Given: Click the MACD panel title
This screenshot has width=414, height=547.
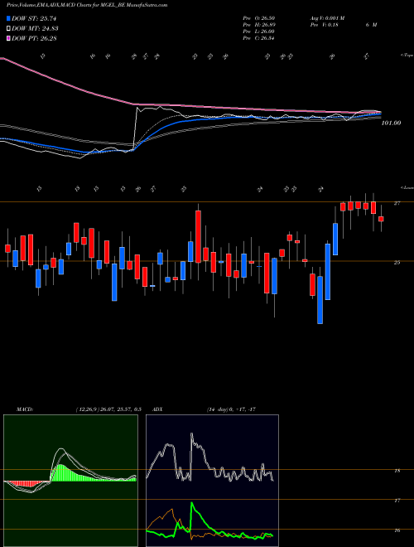Looking at the screenshot, I should coord(25,409).
